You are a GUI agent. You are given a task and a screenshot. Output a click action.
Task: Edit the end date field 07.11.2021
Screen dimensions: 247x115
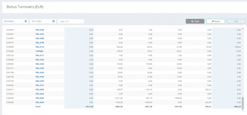pyautogui.click(x=41, y=21)
